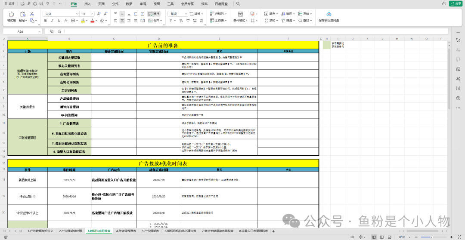Toggle center horizontal alignment
Viewport: 465px width, 240px height.
click(x=122, y=21)
